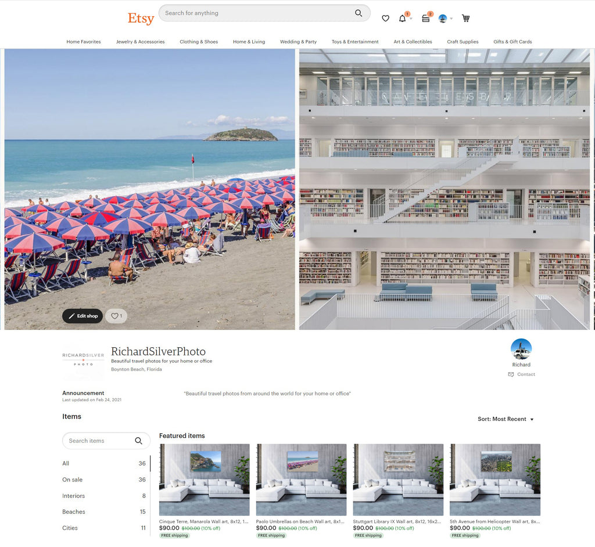Open the notifications bell
The height and width of the screenshot is (547, 595).
tap(403, 19)
